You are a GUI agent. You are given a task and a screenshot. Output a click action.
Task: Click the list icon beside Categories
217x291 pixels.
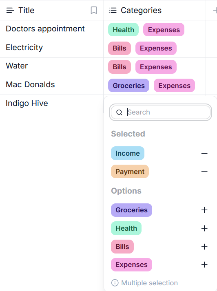pyautogui.click(x=113, y=11)
